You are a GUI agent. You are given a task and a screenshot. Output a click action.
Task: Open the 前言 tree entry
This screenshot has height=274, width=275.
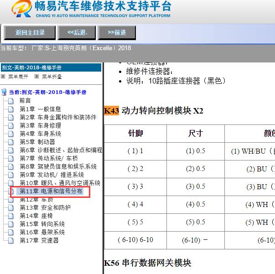25,101
